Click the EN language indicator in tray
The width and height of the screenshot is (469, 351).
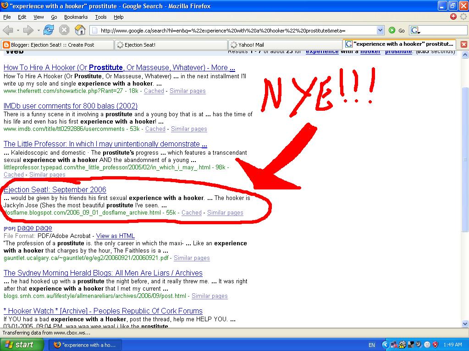tap(371, 345)
